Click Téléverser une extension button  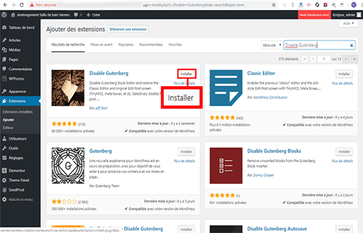click(x=128, y=30)
